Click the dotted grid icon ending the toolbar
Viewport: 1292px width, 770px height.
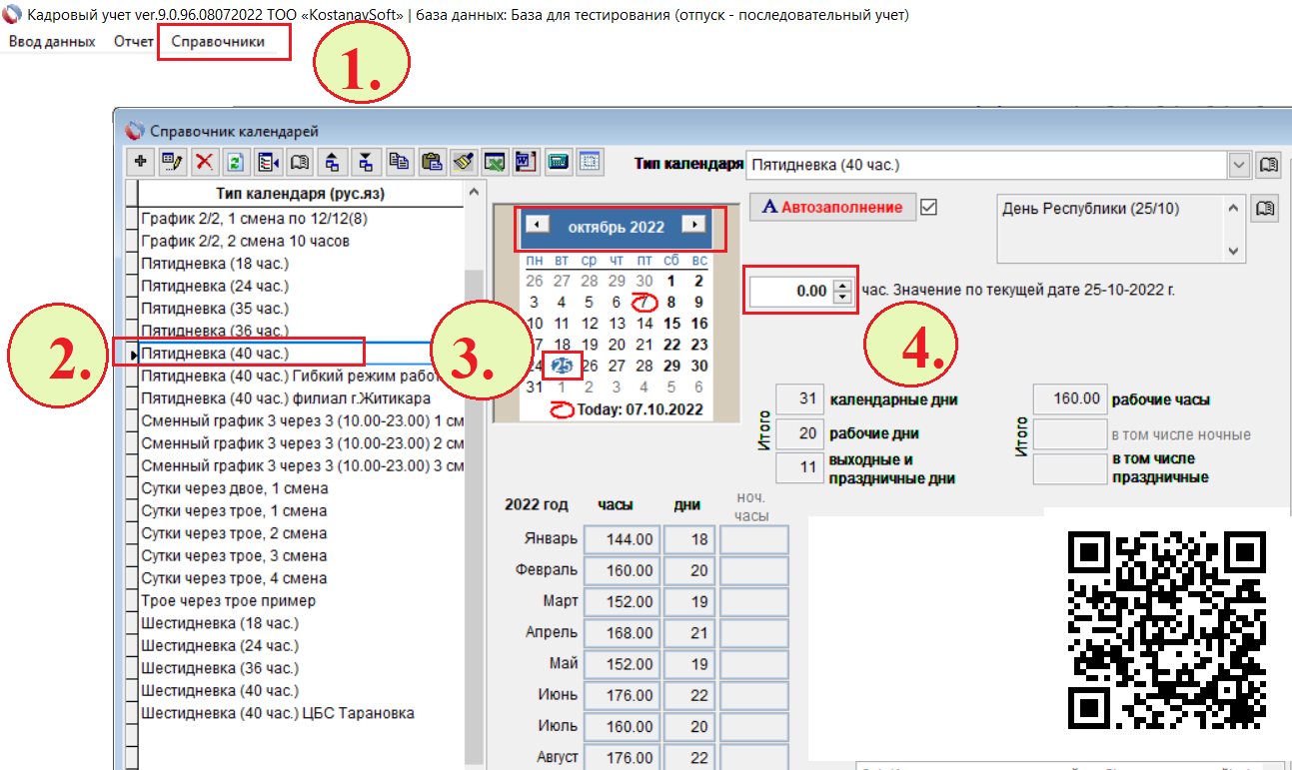(589, 161)
